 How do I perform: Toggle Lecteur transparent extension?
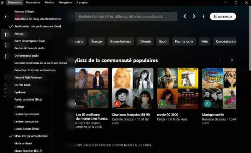point(26,122)
